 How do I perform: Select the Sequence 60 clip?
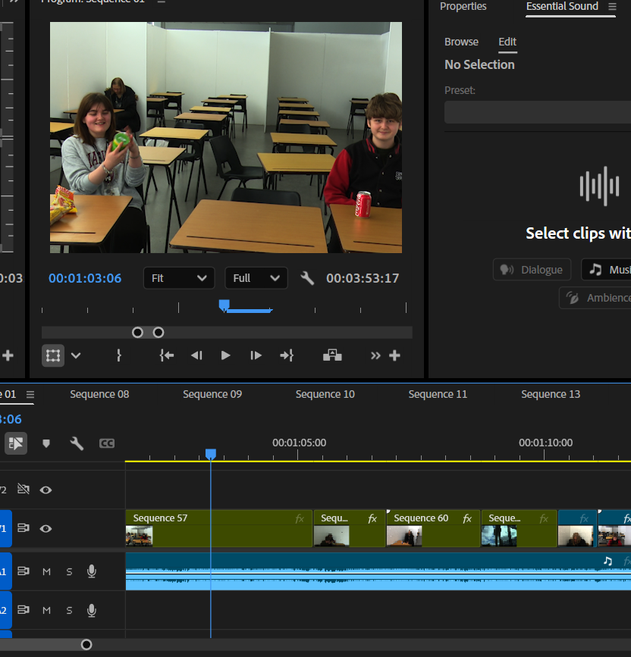pyautogui.click(x=433, y=528)
